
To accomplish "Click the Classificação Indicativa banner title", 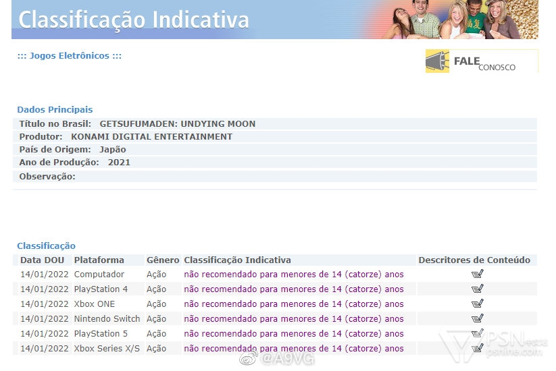I will coord(134,20).
